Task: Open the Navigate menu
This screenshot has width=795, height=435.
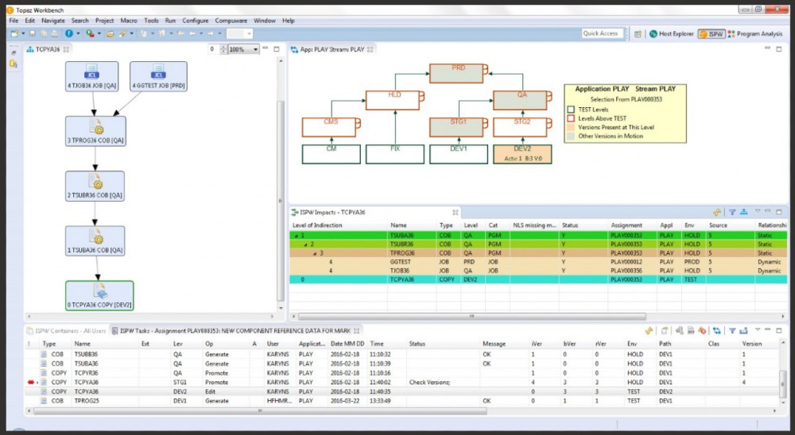Action: (x=53, y=21)
